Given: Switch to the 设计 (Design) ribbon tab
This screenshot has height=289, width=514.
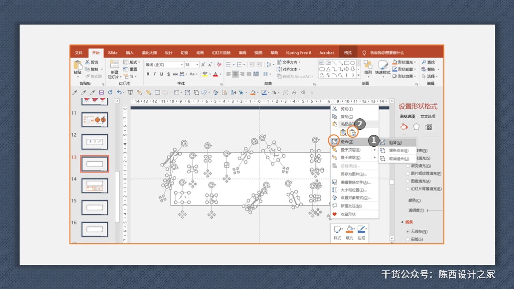Looking at the screenshot, I should (169, 53).
